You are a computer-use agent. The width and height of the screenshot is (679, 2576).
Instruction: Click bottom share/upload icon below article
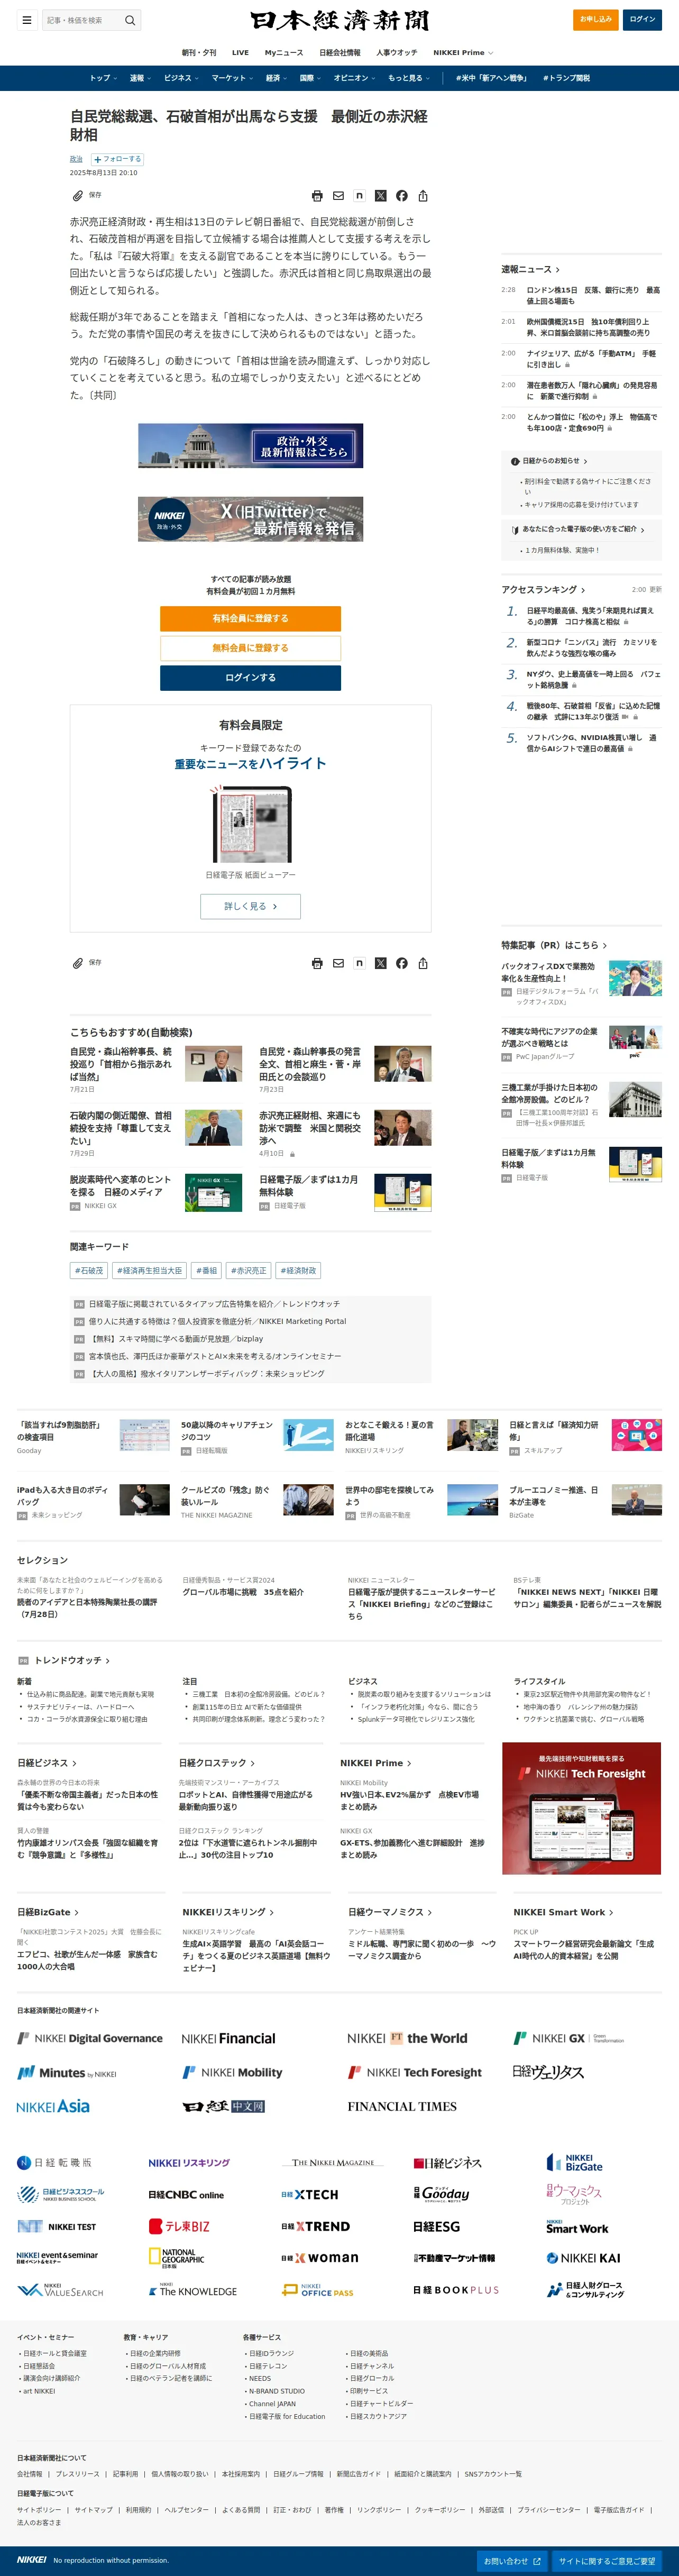423,963
